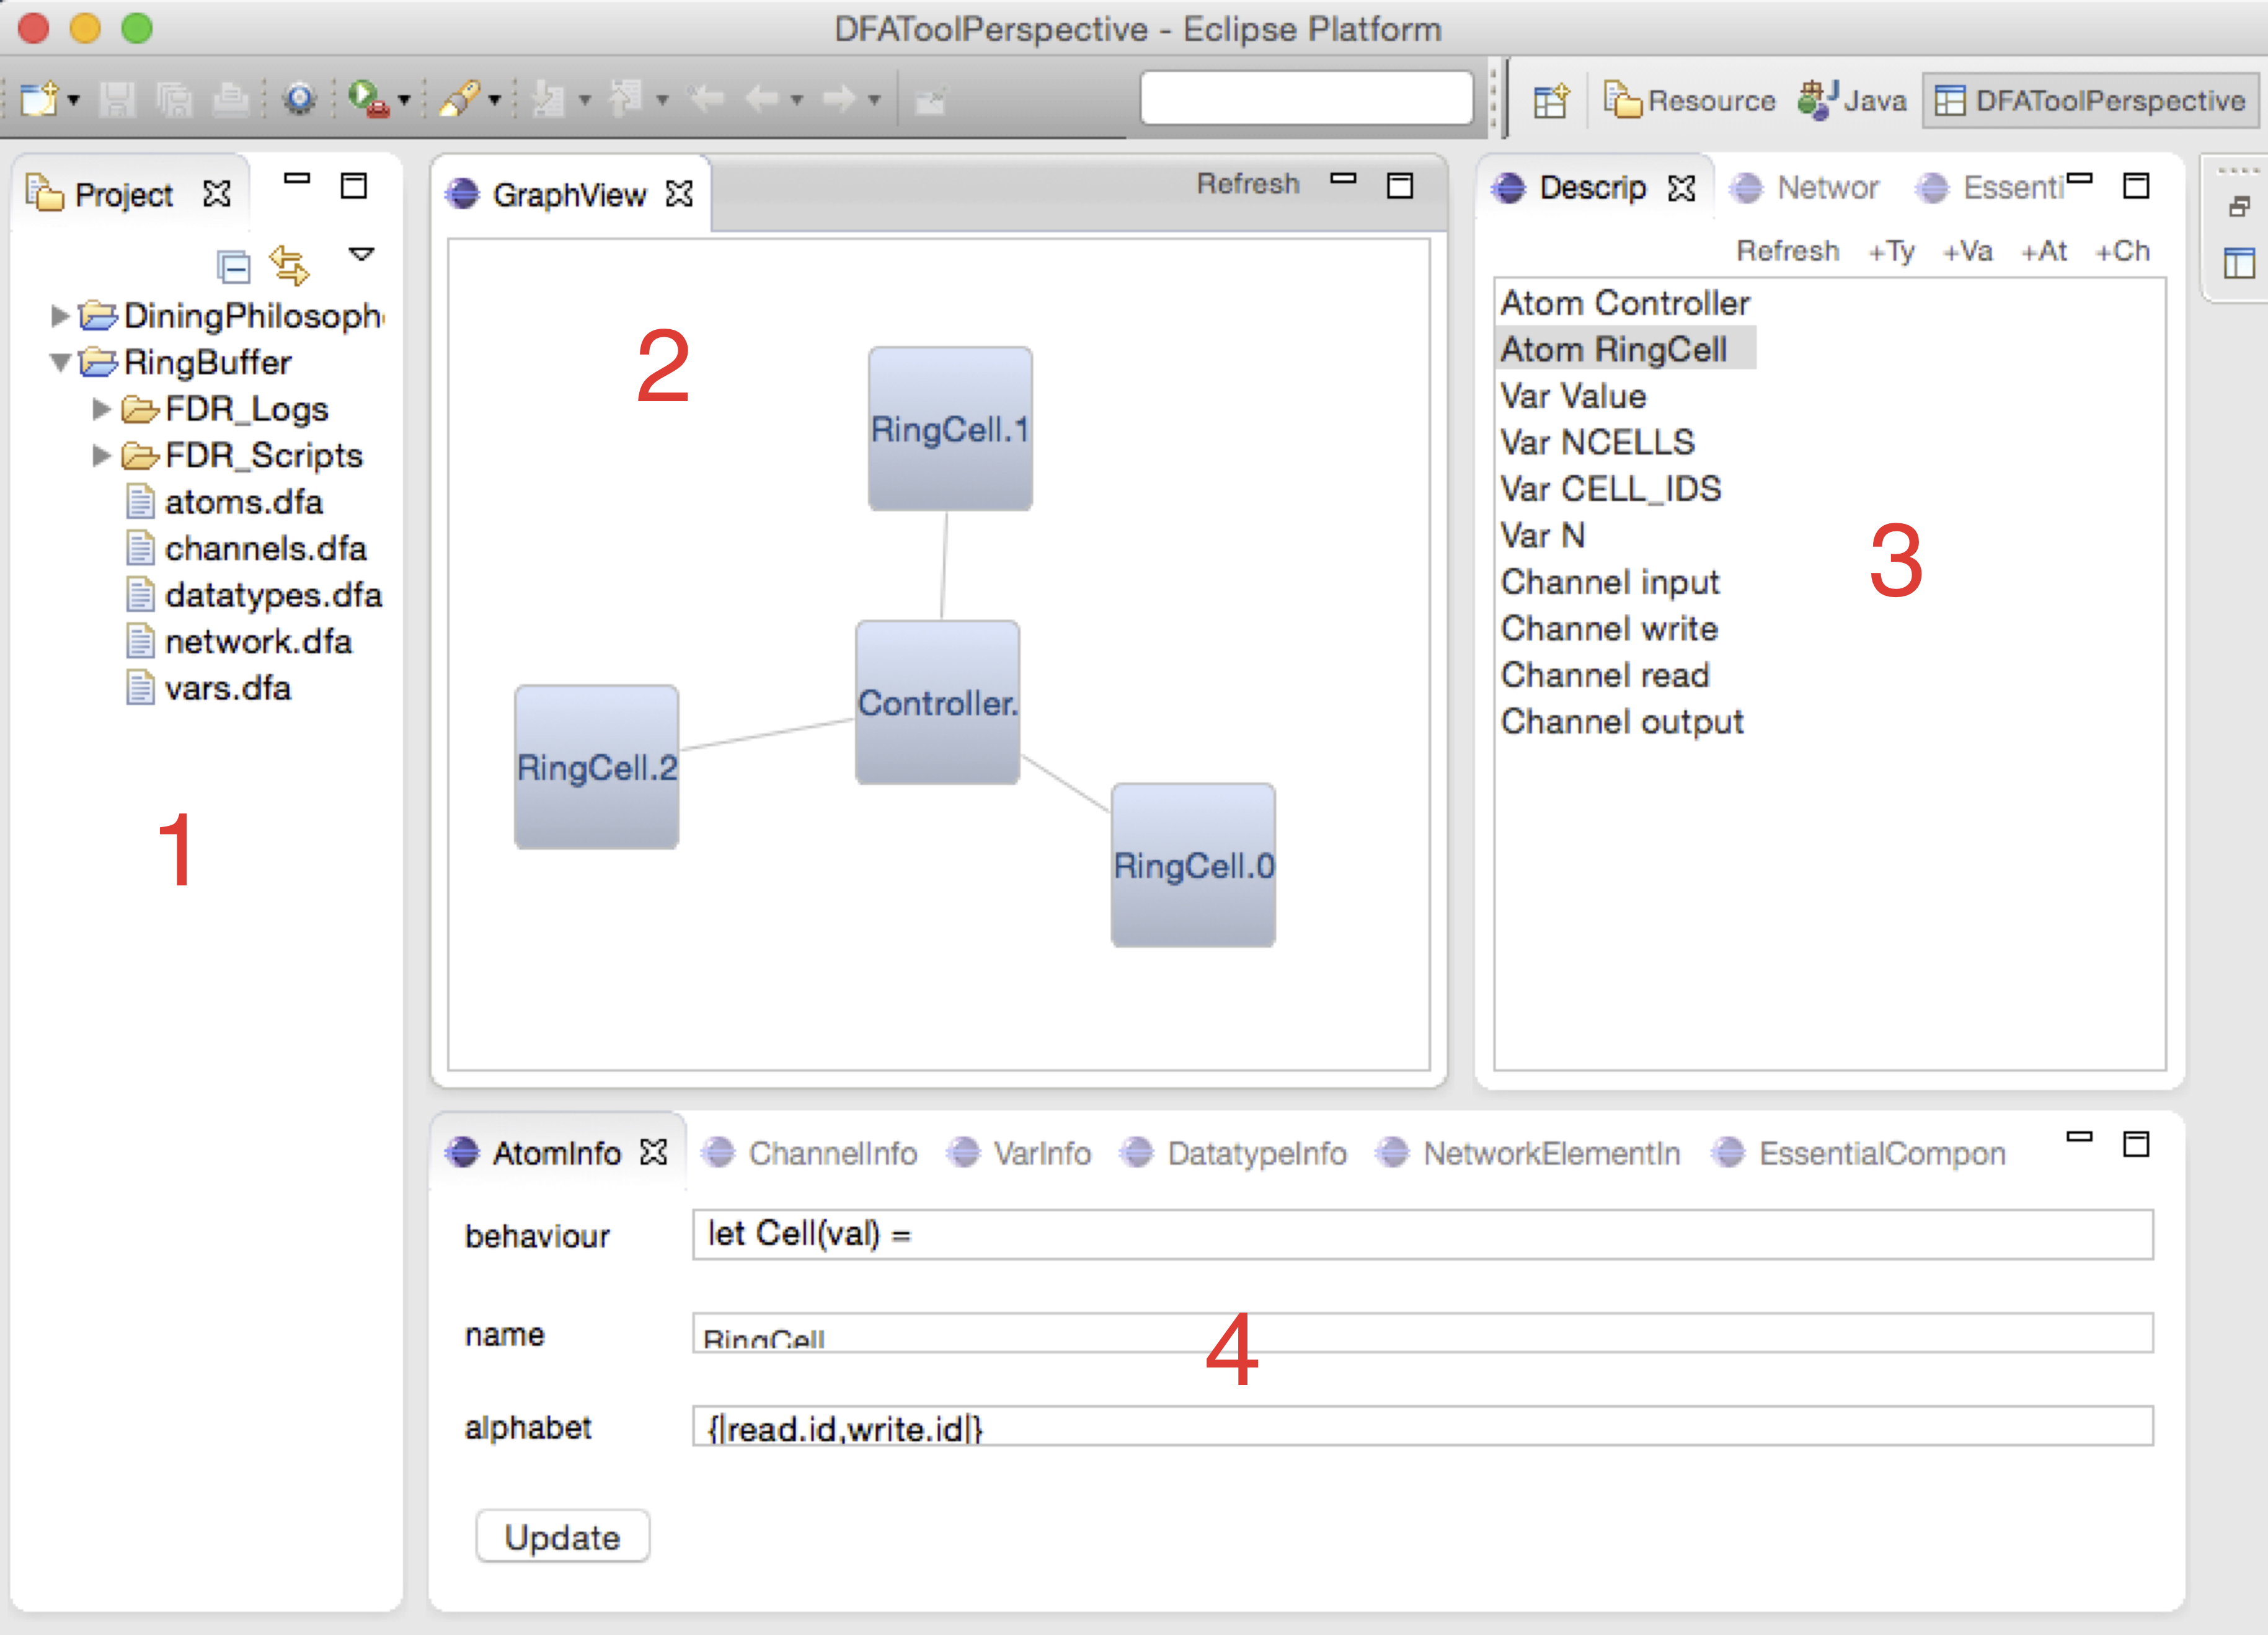This screenshot has width=2268, height=1635.
Task: Click the New wizard toolbar icon
Action: [39, 99]
